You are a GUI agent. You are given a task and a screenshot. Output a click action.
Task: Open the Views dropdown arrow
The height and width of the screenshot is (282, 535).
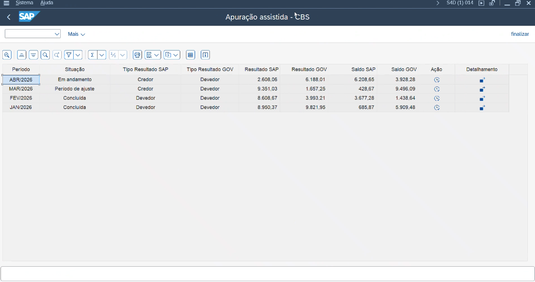click(157, 55)
